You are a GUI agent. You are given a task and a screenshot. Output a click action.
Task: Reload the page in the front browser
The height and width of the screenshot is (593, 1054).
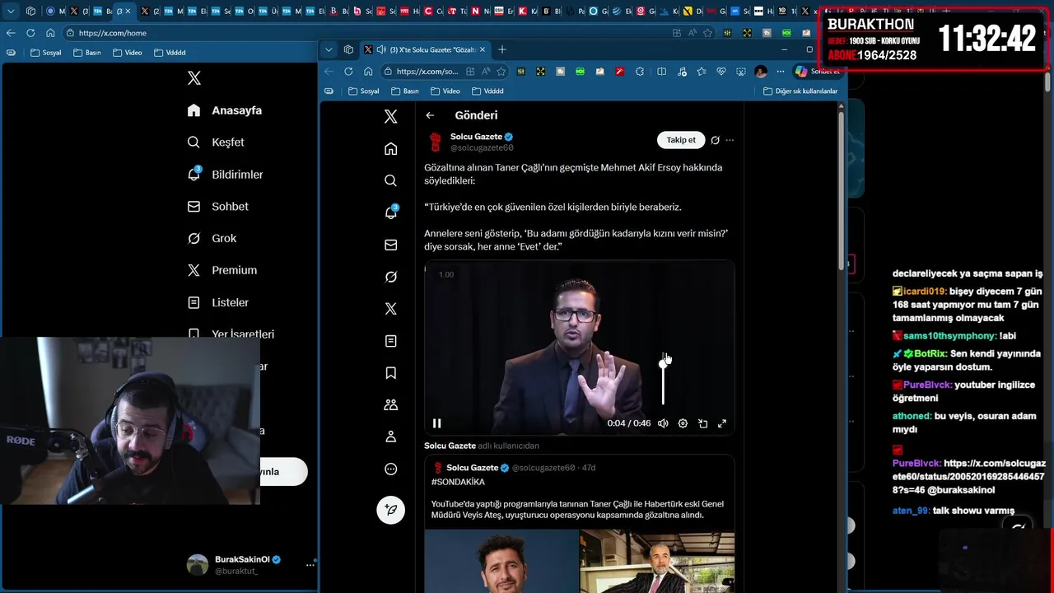(348, 72)
